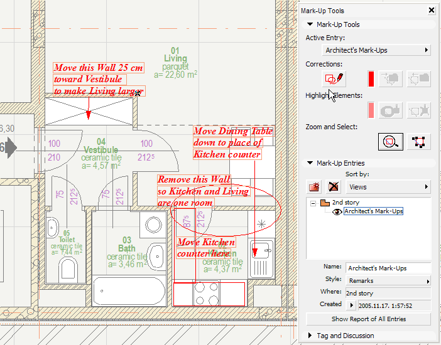Image resolution: width=441 pixels, height=345 pixels.
Task: Click the 'a= 22,60 m²' area text
Action: [175, 75]
